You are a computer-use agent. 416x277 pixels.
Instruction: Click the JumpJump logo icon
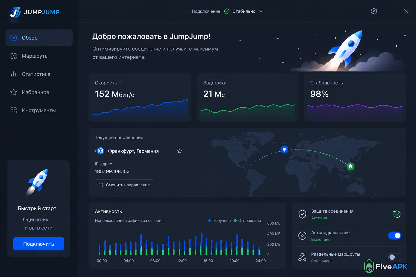click(x=15, y=12)
